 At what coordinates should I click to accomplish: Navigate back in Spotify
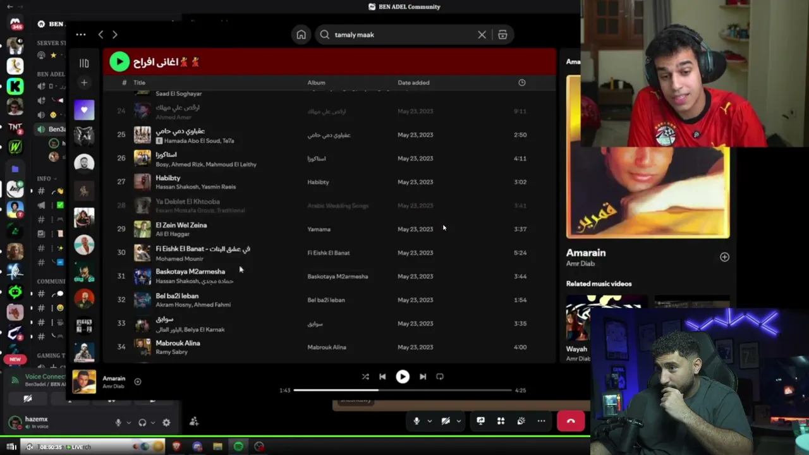click(100, 35)
